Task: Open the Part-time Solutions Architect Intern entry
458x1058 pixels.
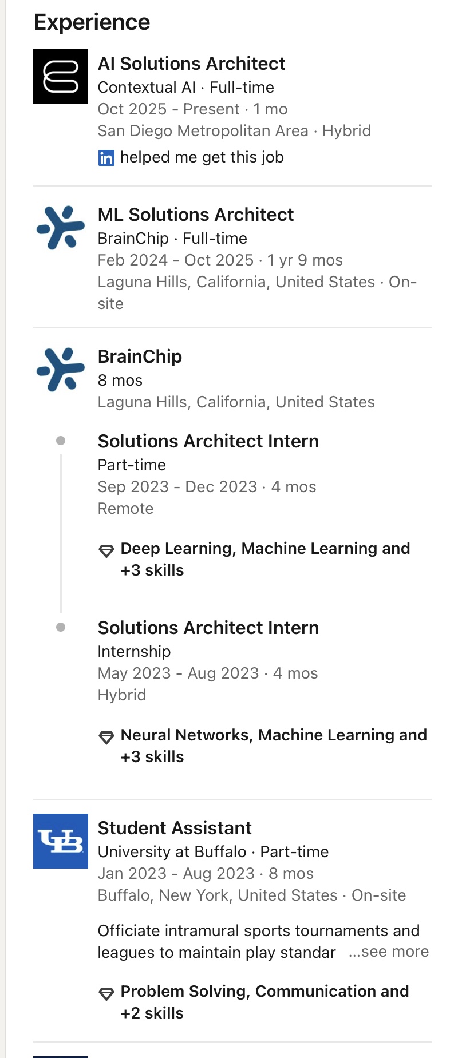Action: tap(208, 441)
